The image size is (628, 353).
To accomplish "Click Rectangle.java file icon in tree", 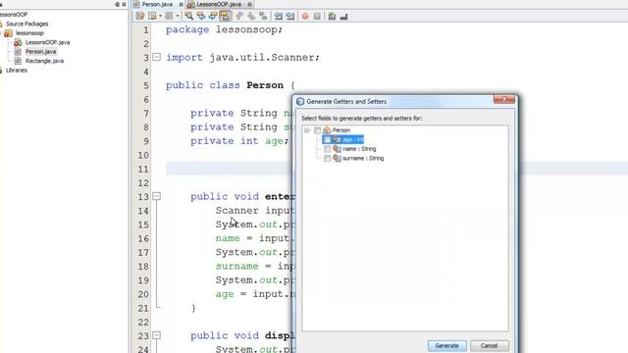I will pyautogui.click(x=18, y=61).
